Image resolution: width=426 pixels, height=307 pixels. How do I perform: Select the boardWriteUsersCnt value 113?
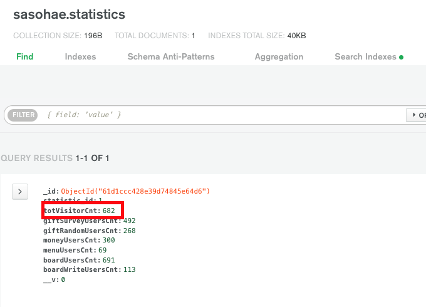[x=129, y=269]
